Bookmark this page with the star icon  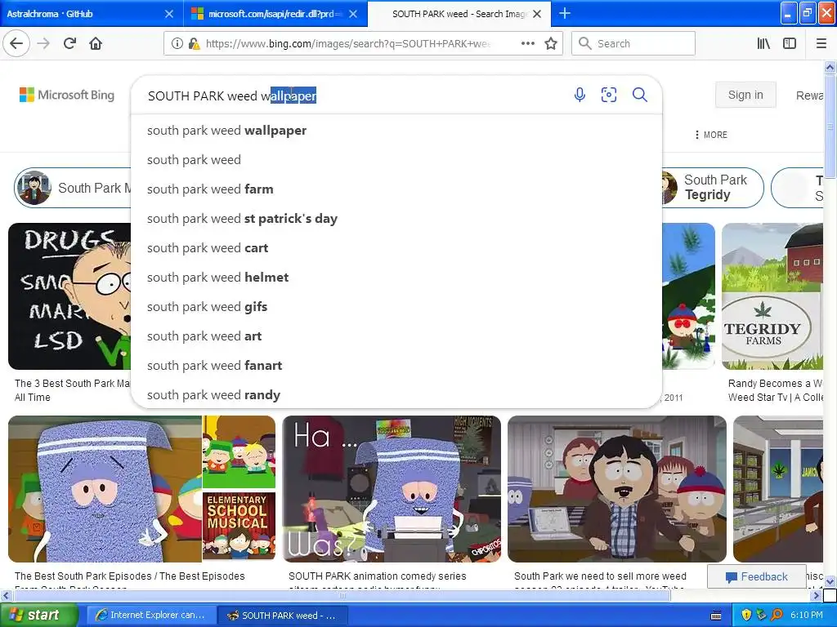tap(551, 44)
